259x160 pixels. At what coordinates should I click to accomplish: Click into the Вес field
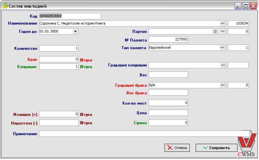[168, 75]
